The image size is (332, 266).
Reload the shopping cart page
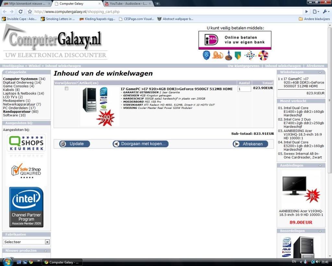pyautogui.click(x=20, y=12)
